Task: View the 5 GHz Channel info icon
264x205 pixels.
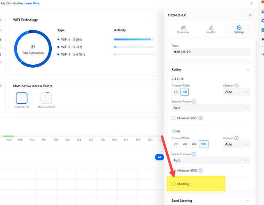Action: [236, 138]
